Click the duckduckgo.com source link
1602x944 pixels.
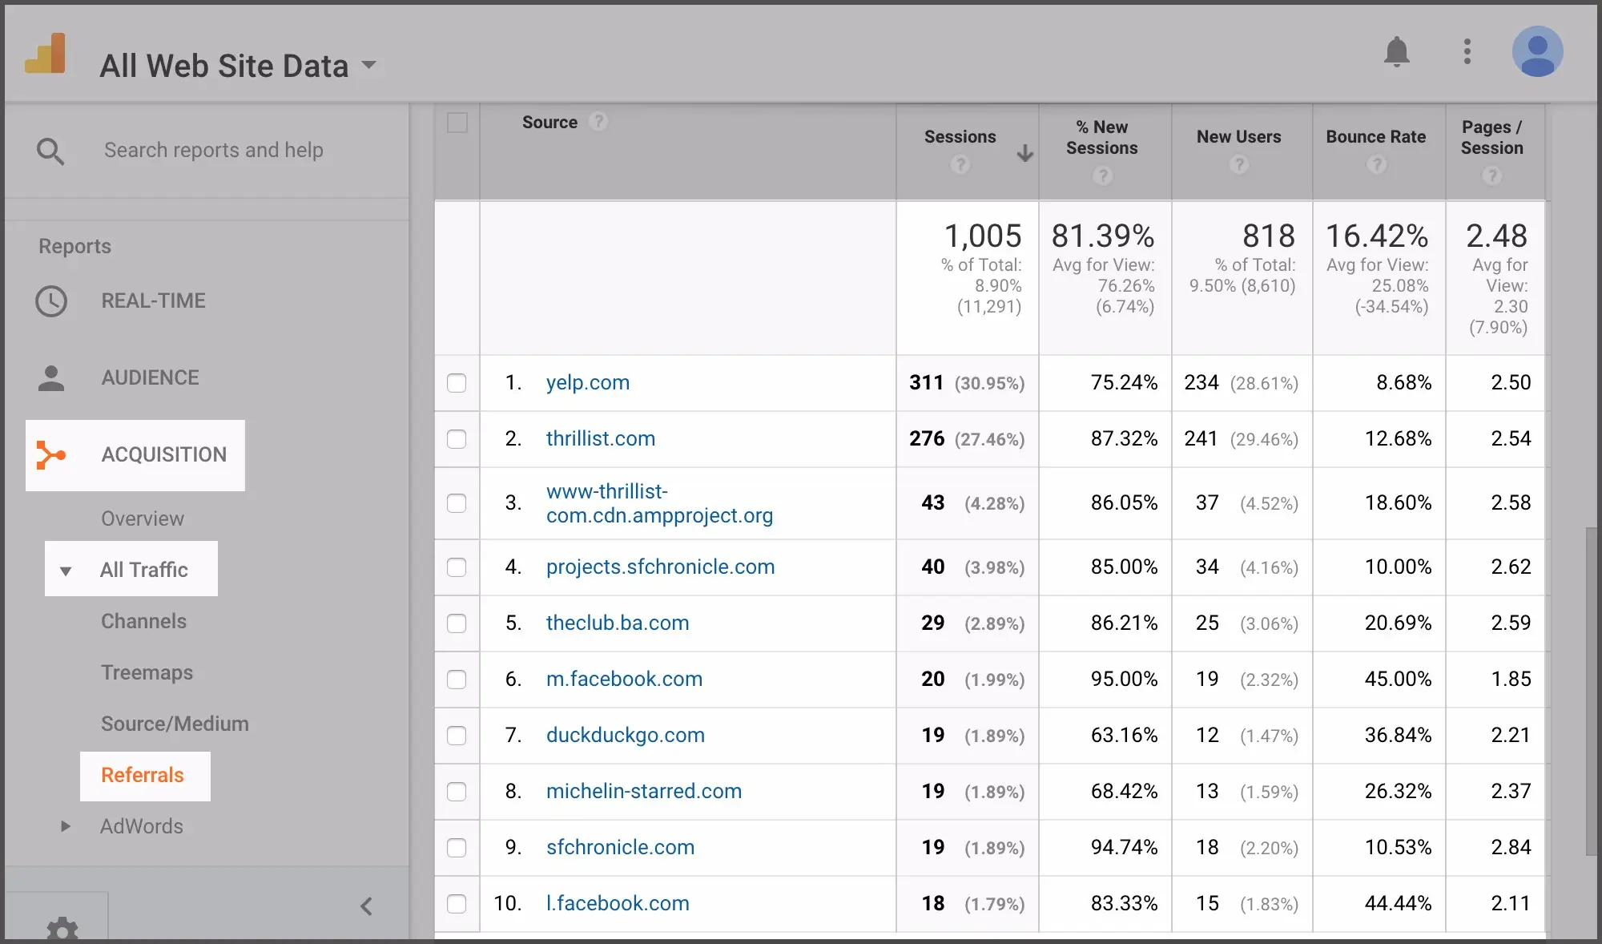coord(625,735)
